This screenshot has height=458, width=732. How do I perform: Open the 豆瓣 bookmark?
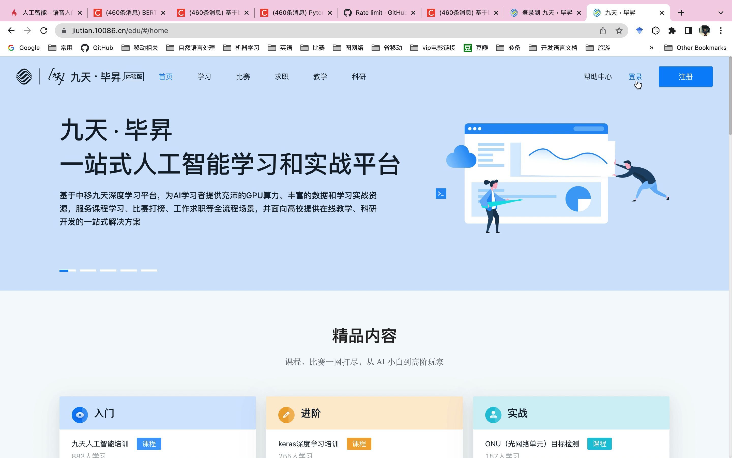point(476,48)
